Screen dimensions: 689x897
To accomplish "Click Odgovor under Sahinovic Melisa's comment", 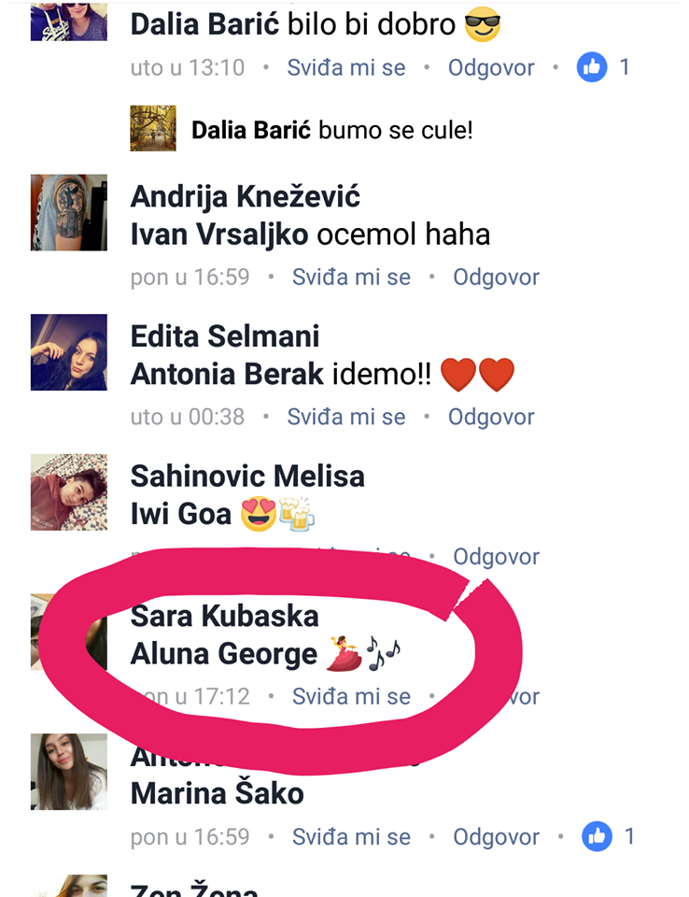I will click(x=496, y=556).
